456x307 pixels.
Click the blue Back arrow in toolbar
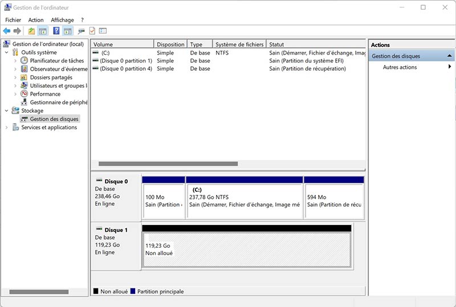coord(7,31)
